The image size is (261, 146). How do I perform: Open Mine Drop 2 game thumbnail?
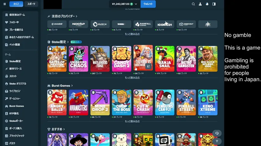click(x=100, y=103)
